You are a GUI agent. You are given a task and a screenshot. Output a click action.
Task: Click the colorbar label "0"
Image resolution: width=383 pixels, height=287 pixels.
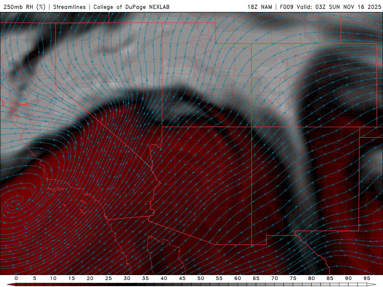pyautogui.click(x=16, y=278)
